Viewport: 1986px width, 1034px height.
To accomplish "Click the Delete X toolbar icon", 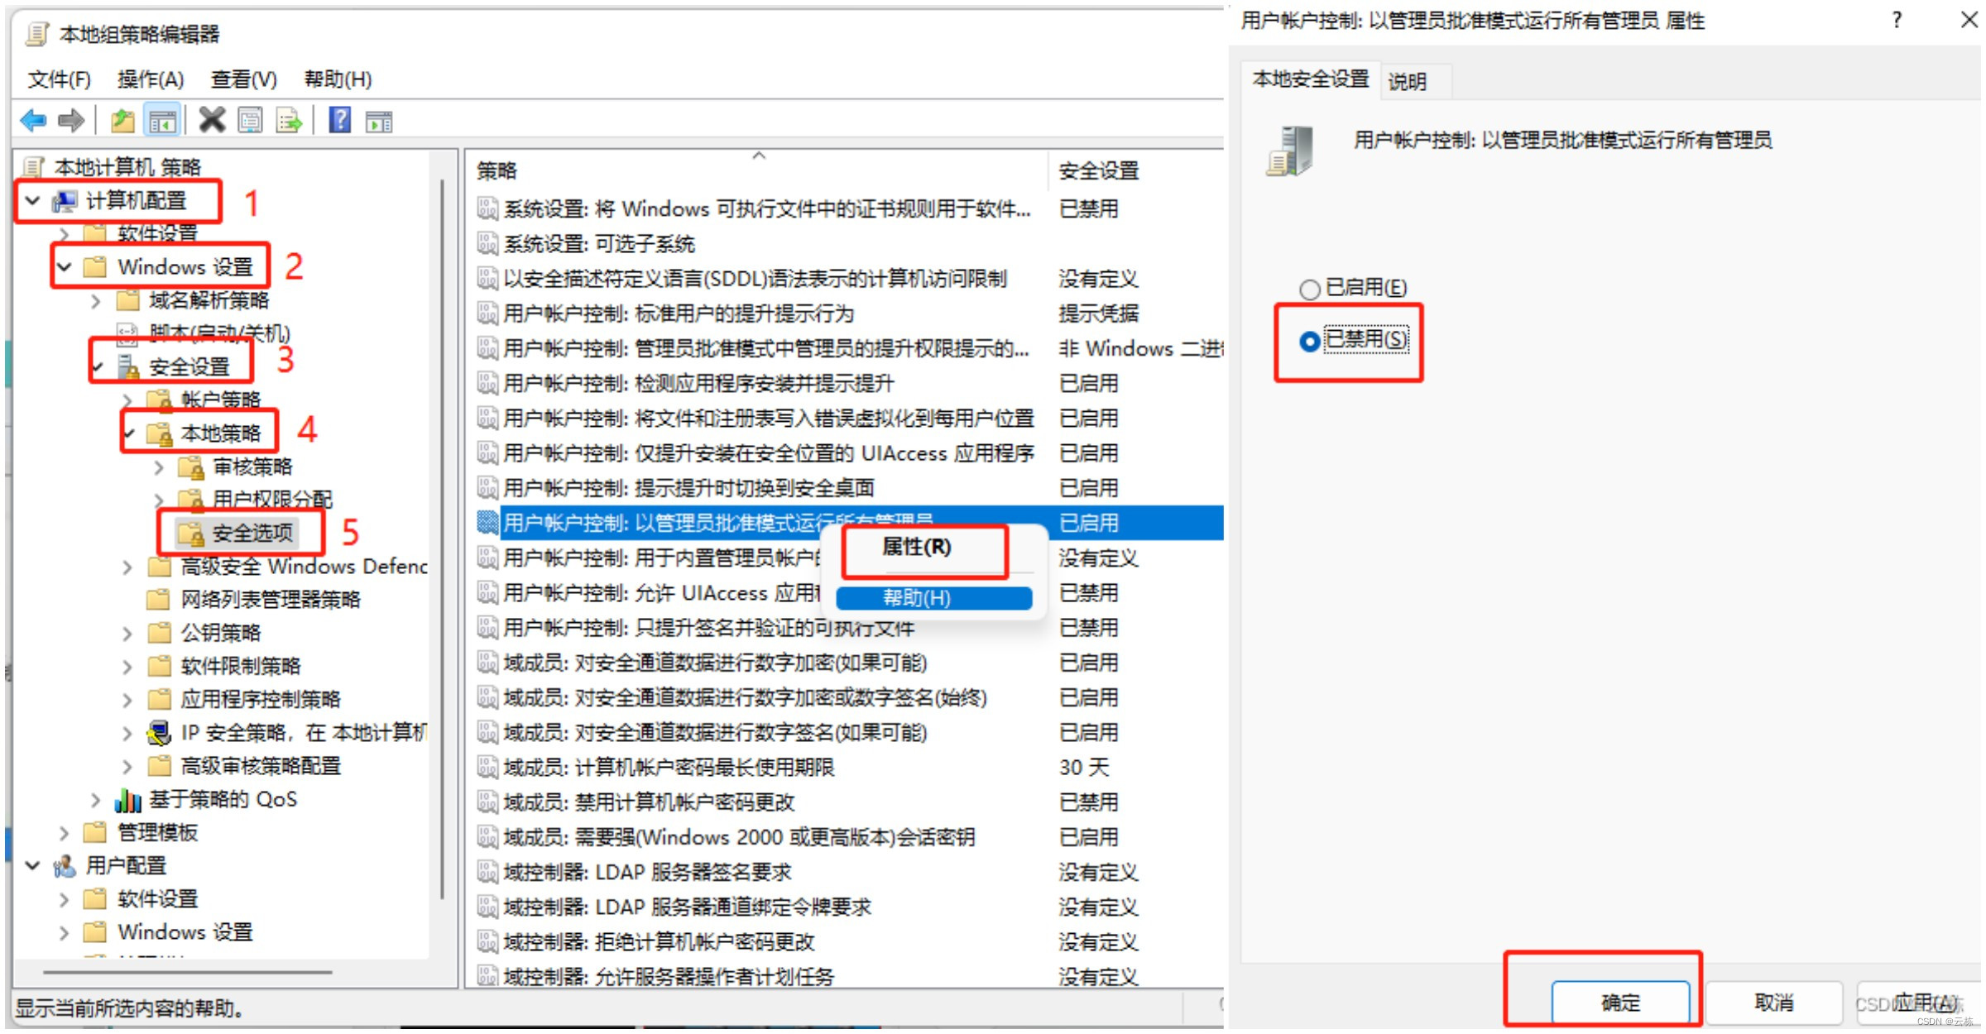I will 213,121.
